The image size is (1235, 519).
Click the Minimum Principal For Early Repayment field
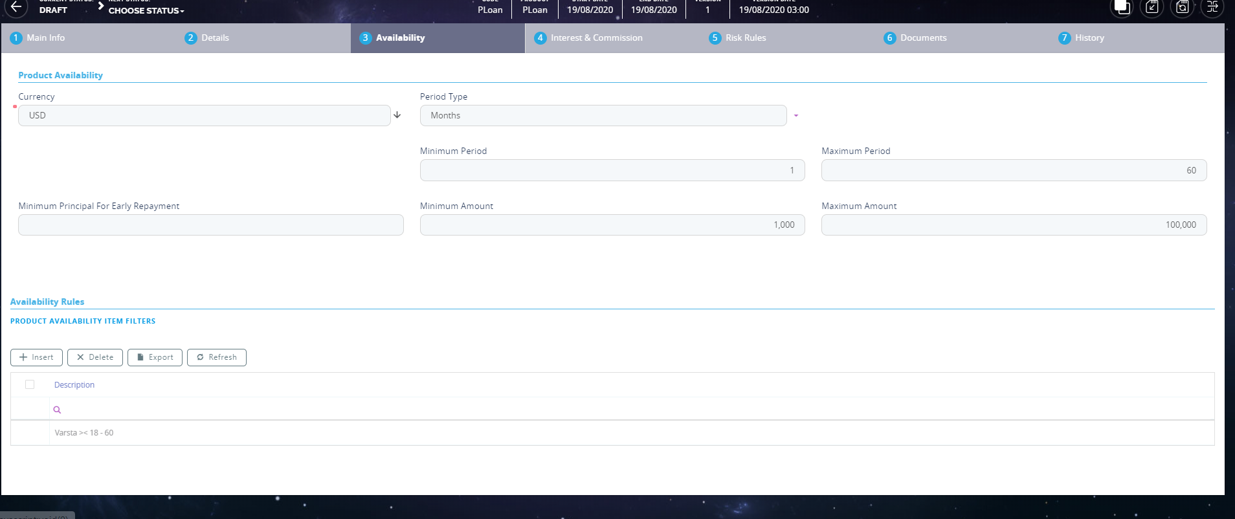[211, 225]
